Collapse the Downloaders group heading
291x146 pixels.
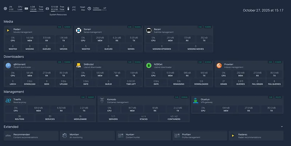(x=14, y=57)
